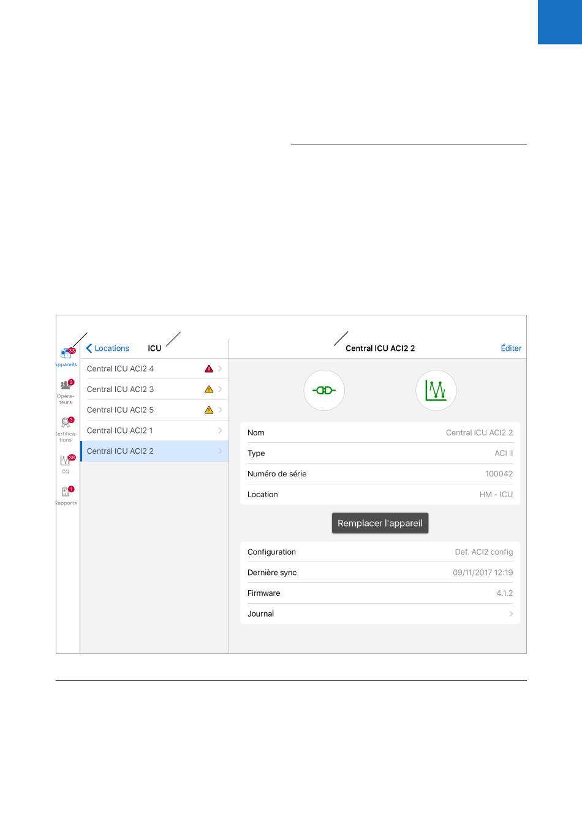Screen dimensions: 582x823
Task: Click the Numéro de série label
Action: [x=277, y=474]
